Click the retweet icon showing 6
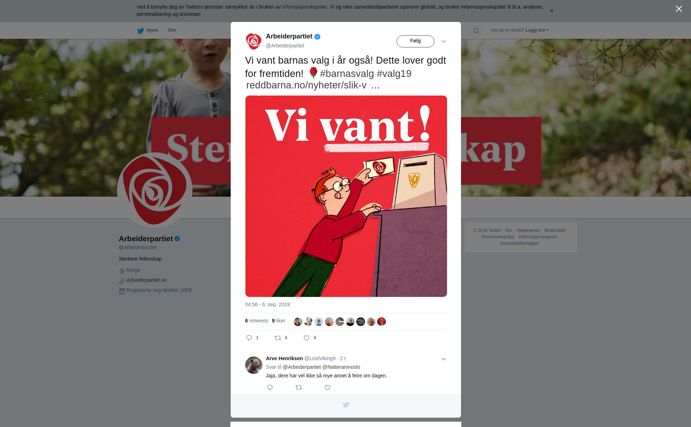The image size is (691, 427). pyautogui.click(x=278, y=338)
